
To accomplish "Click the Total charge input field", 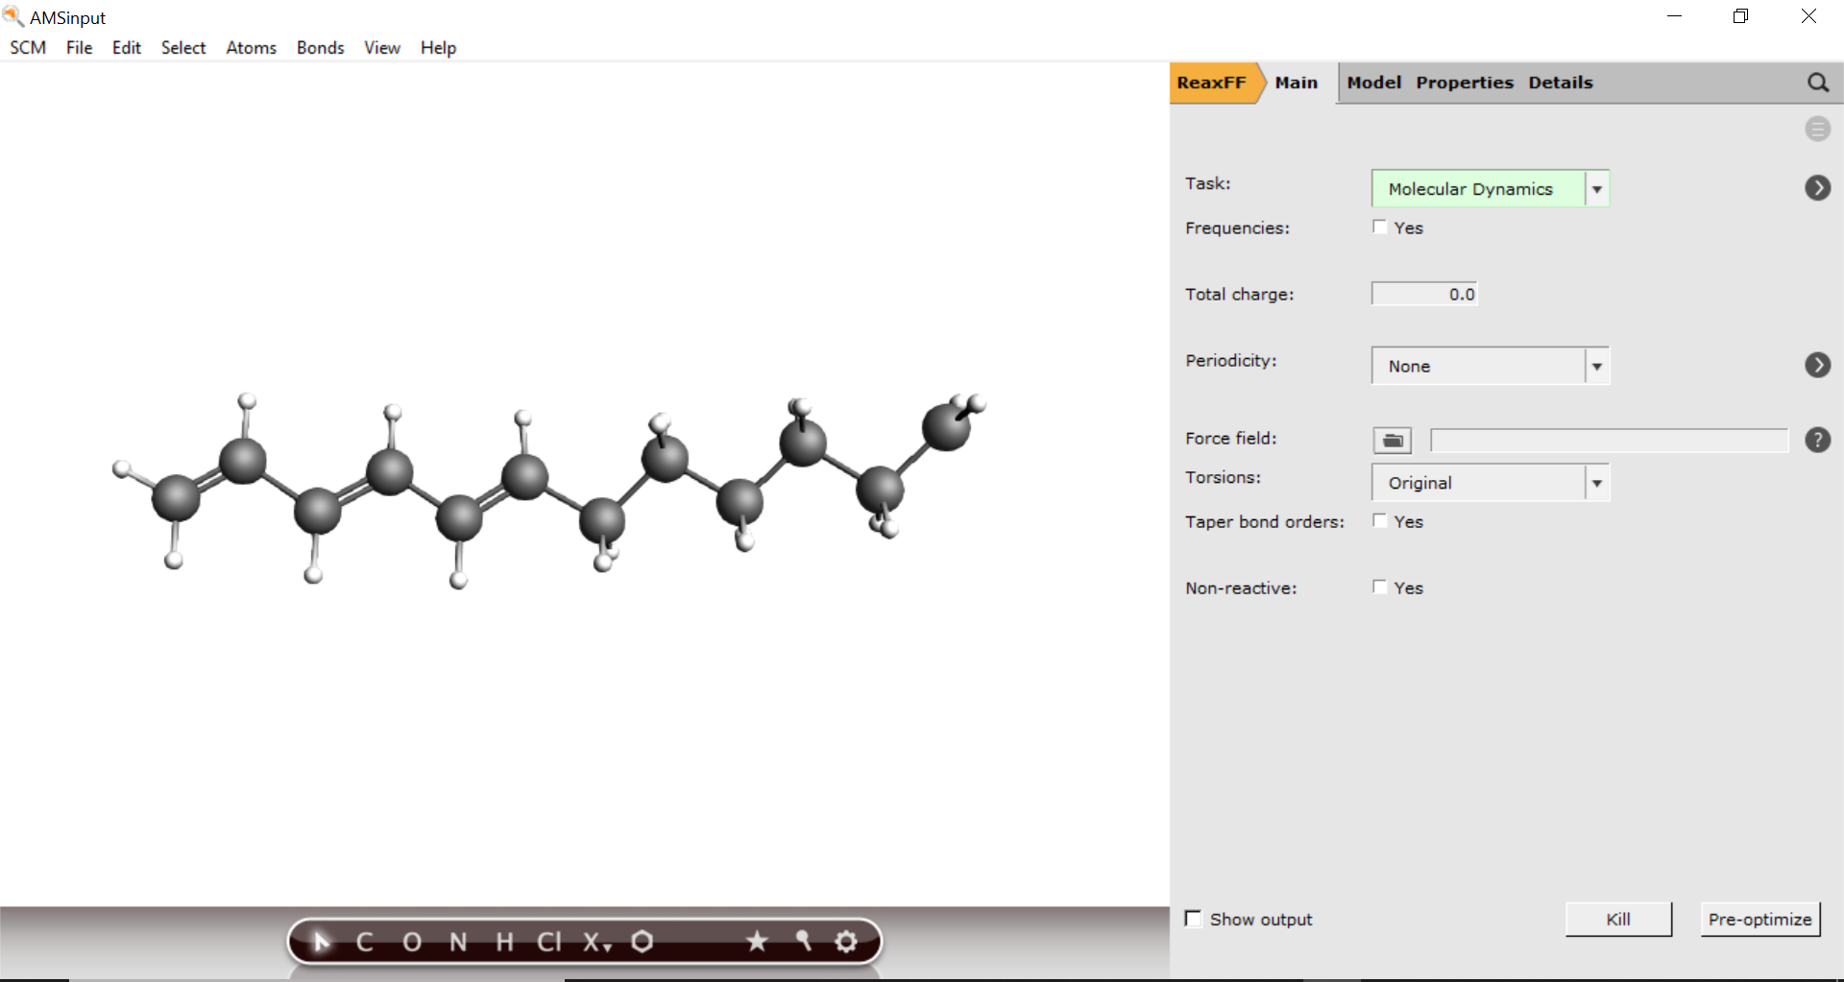I will [1423, 294].
